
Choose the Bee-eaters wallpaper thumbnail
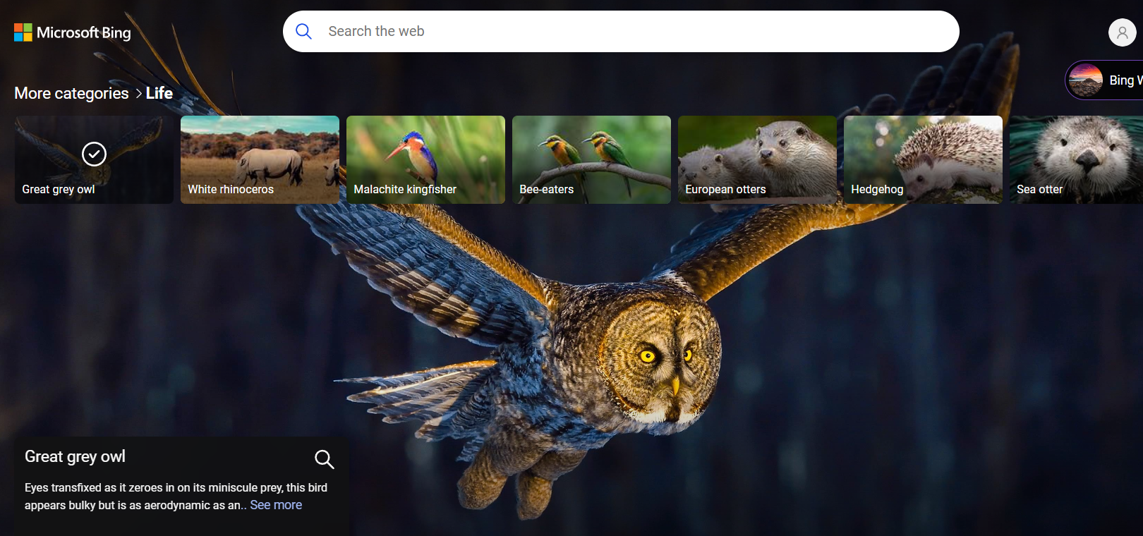[591, 159]
